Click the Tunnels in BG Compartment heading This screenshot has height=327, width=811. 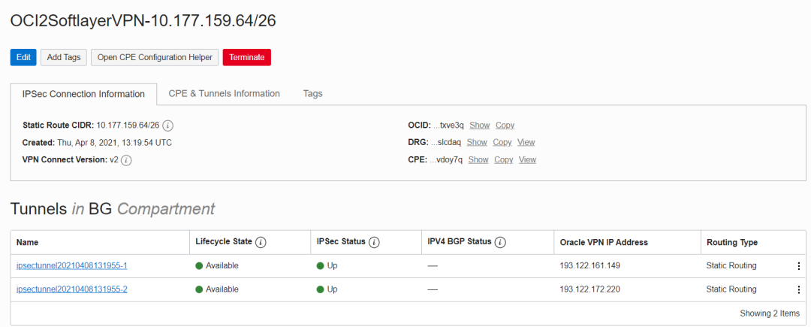(112, 209)
